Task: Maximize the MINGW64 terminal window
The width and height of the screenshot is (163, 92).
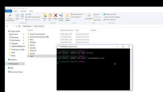Action: 123,47
